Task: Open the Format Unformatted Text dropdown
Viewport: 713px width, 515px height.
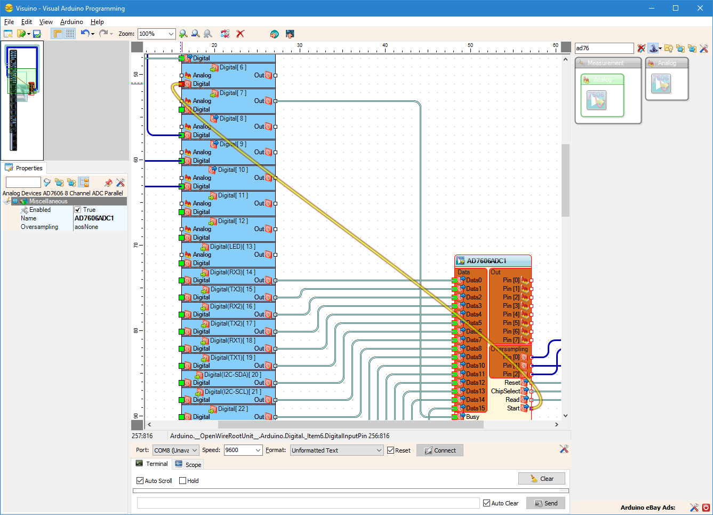Action: 337,450
